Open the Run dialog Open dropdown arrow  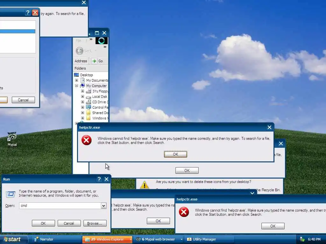(103, 206)
